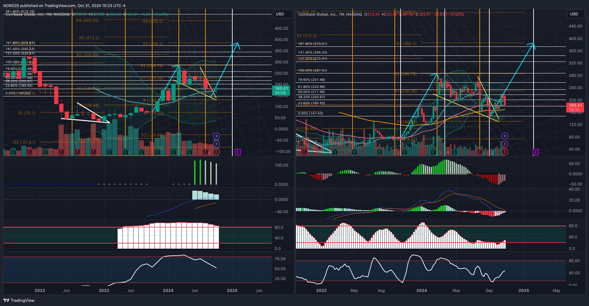Open the USD currency selector on weekly chart

576,14
